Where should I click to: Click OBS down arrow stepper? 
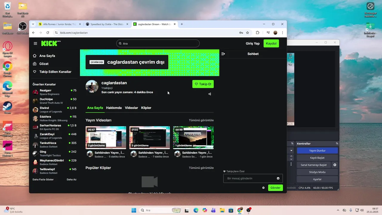tap(291, 159)
